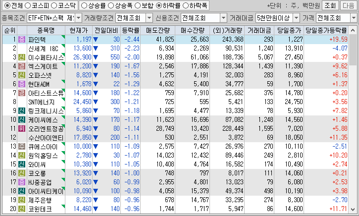Click the down arrow beside SNT에너지 price
Viewport: 359px width, 216px height.
click(96, 102)
